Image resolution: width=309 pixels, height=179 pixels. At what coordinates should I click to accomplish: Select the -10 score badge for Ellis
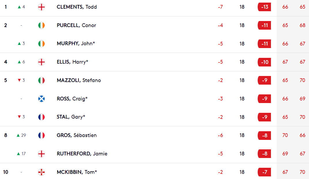(264, 62)
